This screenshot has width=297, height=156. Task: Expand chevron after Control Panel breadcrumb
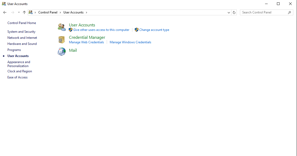pyautogui.click(x=60, y=12)
